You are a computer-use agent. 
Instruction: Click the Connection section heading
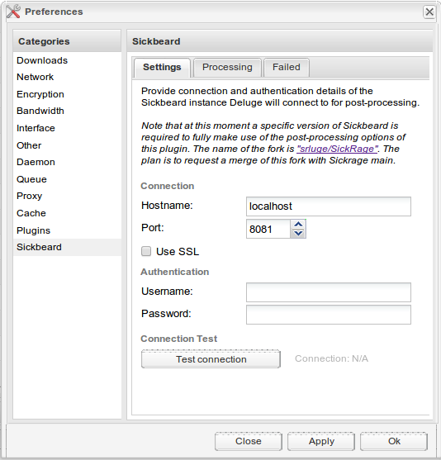point(168,186)
